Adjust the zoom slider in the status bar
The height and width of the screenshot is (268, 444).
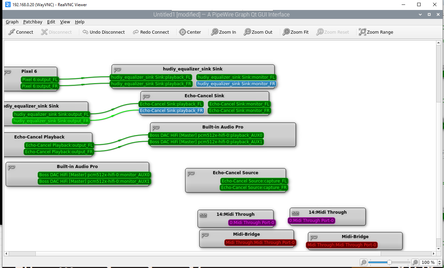(x=389, y=262)
